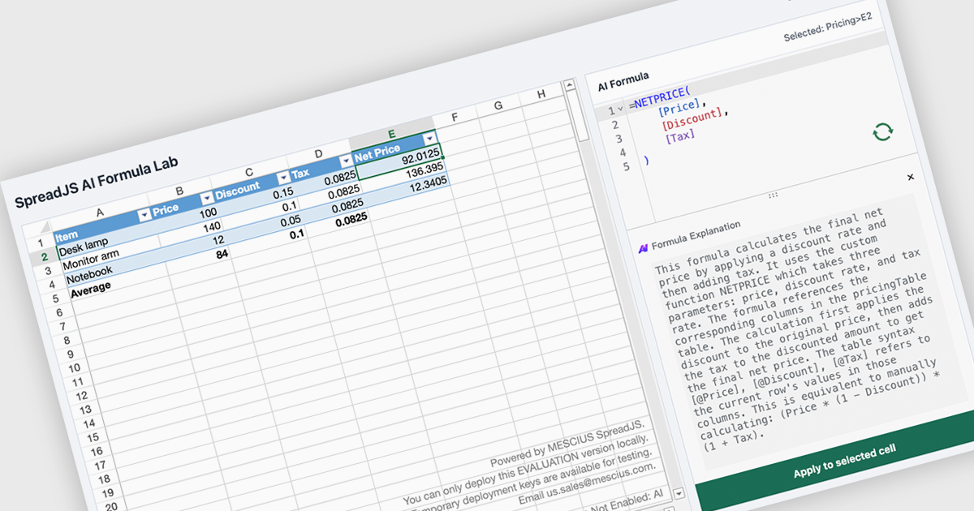This screenshot has height=511, width=974.
Task: Select column A header
Action: 100,213
